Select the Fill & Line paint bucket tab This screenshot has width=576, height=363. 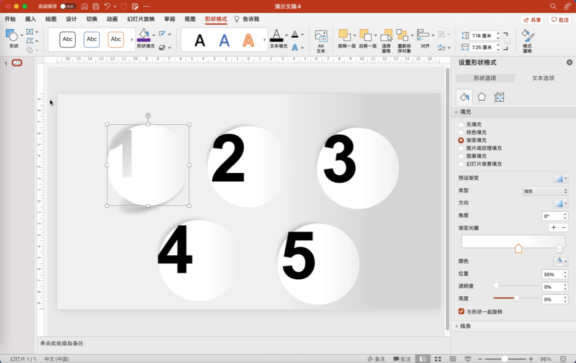465,97
